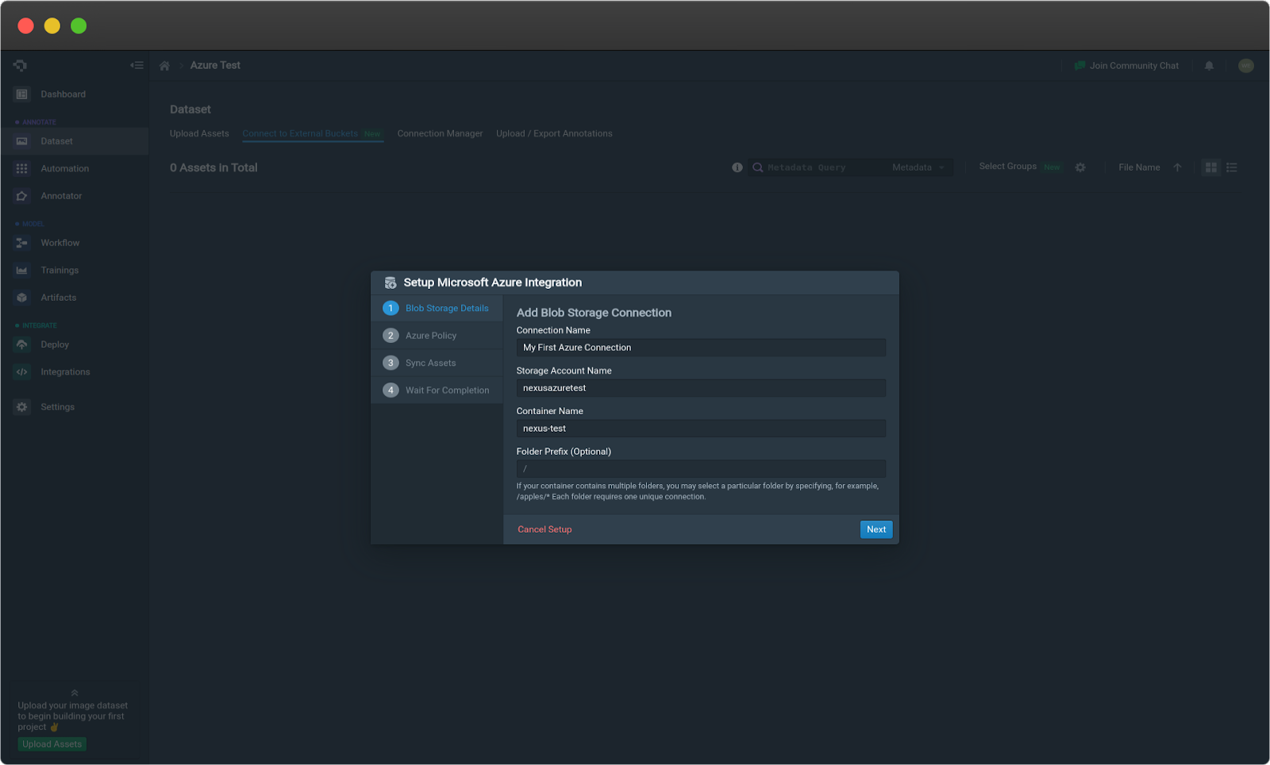Select the Automation grid icon

[21, 168]
